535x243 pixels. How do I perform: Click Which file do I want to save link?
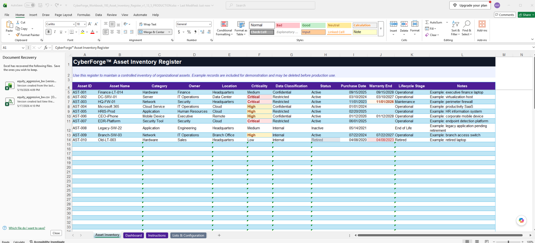tap(27, 228)
